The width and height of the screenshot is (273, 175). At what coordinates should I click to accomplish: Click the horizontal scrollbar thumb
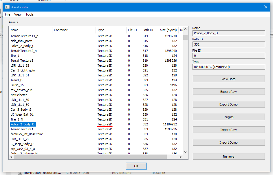coord(90,157)
